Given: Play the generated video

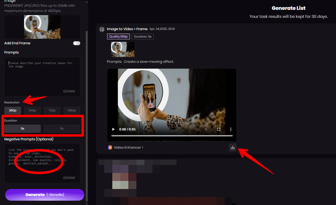Looking at the screenshot, I should (113, 129).
